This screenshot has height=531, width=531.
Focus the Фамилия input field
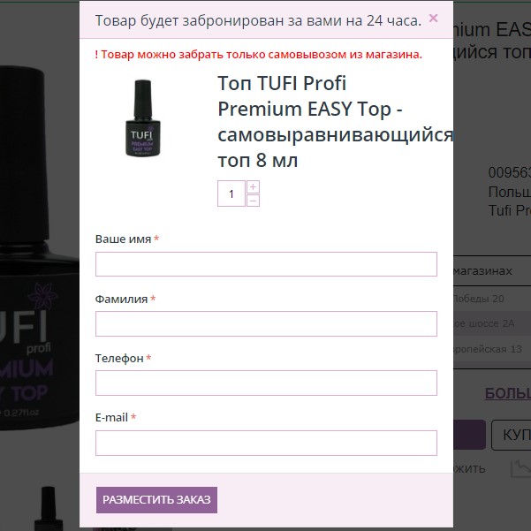(266, 323)
